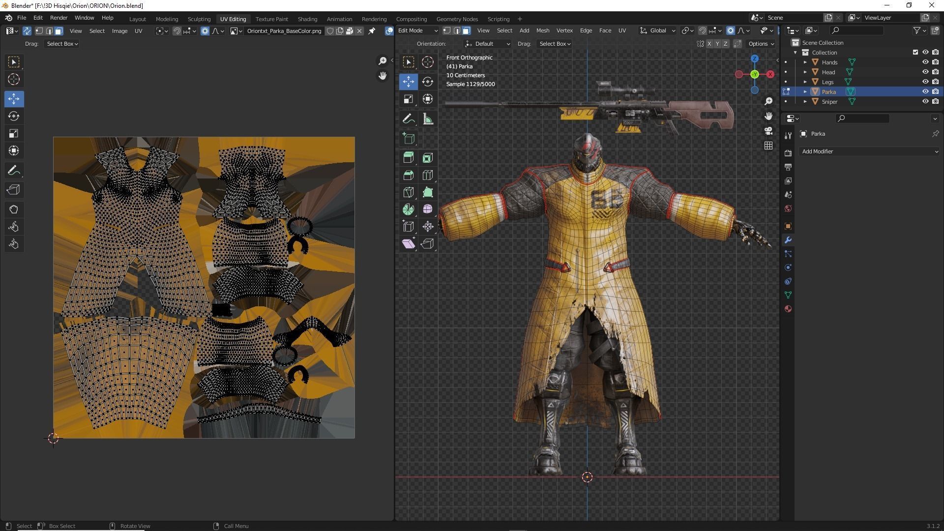Switch to the Shading workspace tab
The height and width of the screenshot is (531, 944).
click(x=307, y=19)
